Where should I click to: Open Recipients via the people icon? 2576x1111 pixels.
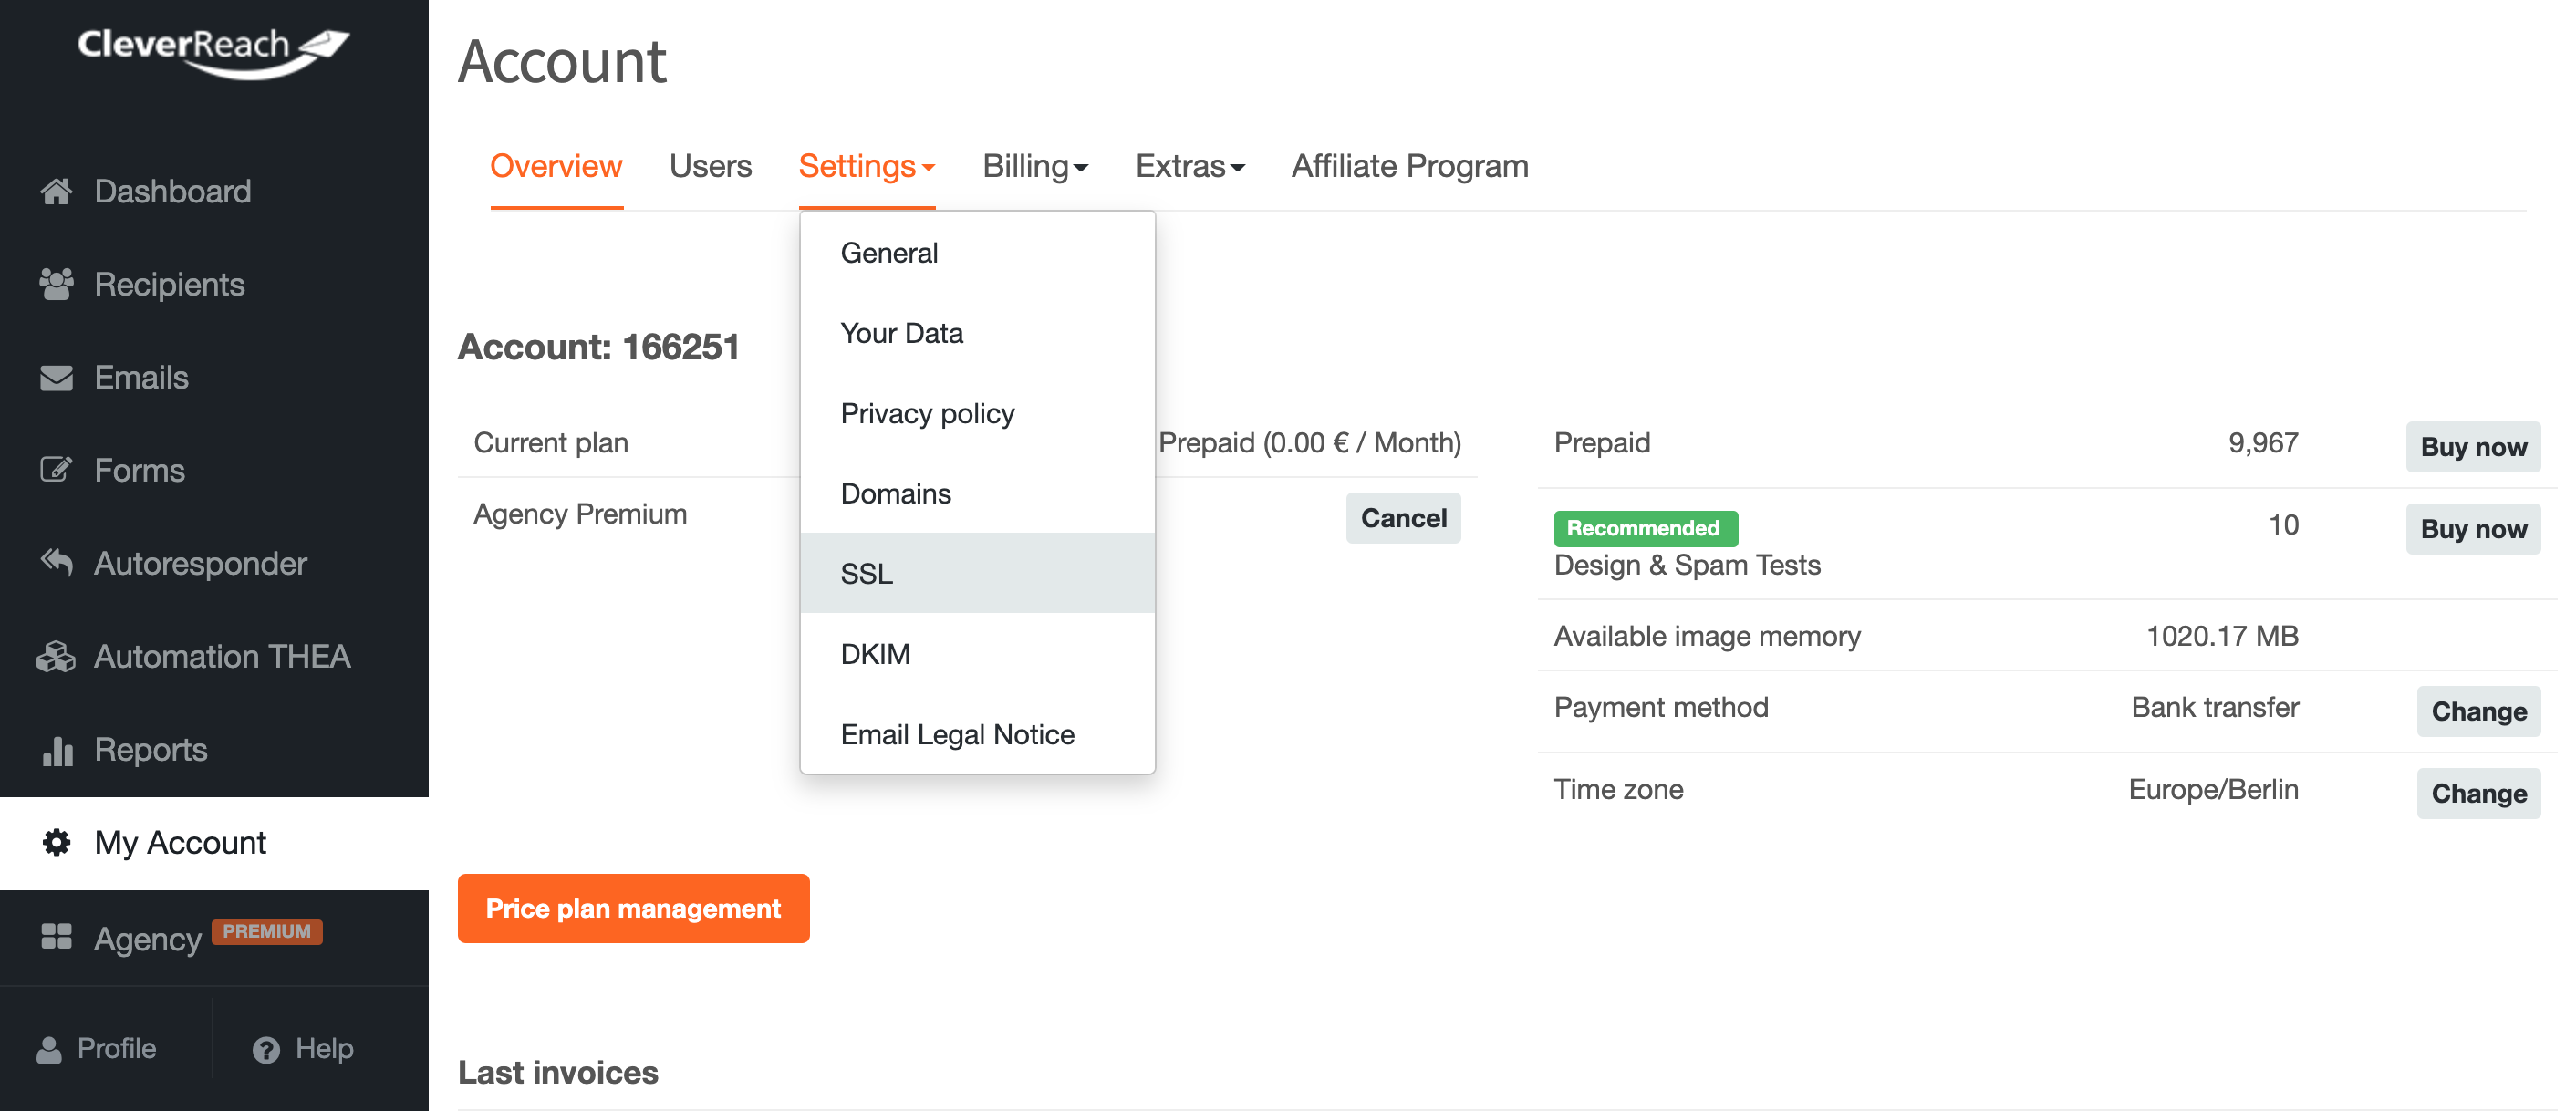pyautogui.click(x=56, y=284)
